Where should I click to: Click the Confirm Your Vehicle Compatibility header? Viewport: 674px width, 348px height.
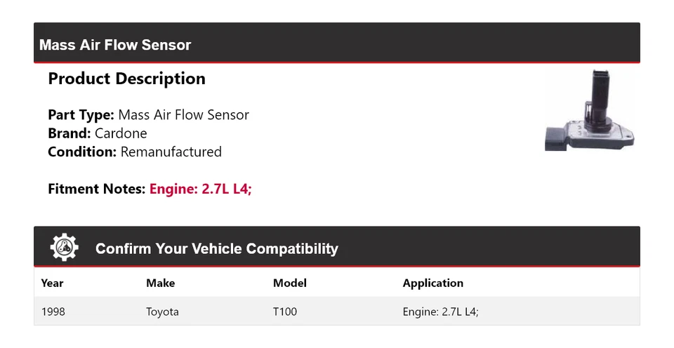click(x=216, y=249)
